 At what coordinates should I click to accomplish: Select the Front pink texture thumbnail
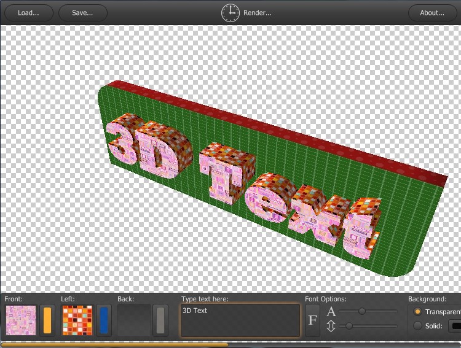click(21, 320)
